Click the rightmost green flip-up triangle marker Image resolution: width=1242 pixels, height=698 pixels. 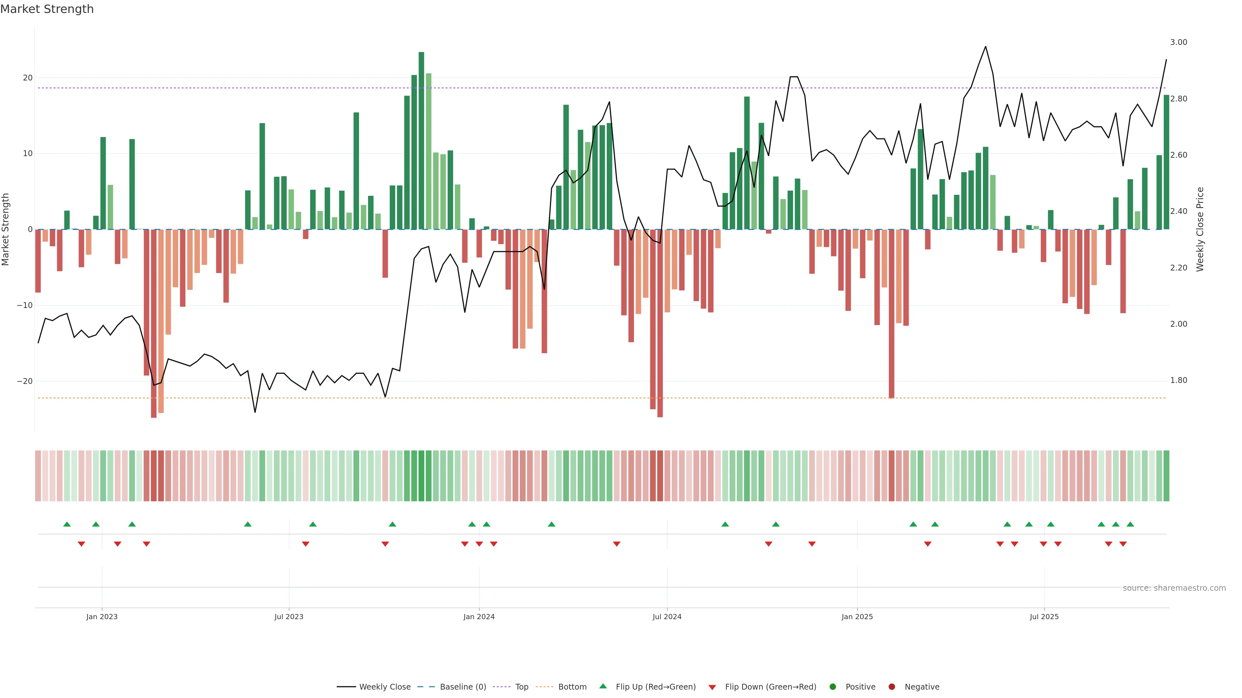1130,524
